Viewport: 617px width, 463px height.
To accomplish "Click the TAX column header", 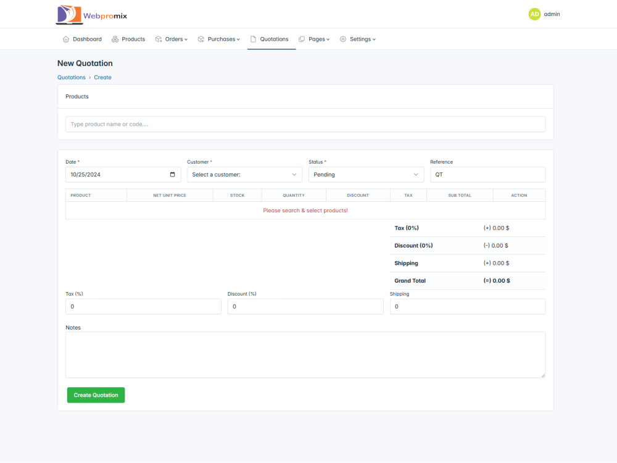I will point(408,195).
